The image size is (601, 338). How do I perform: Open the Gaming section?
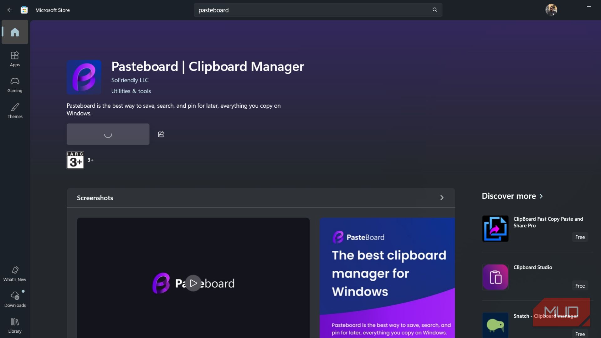pyautogui.click(x=15, y=85)
